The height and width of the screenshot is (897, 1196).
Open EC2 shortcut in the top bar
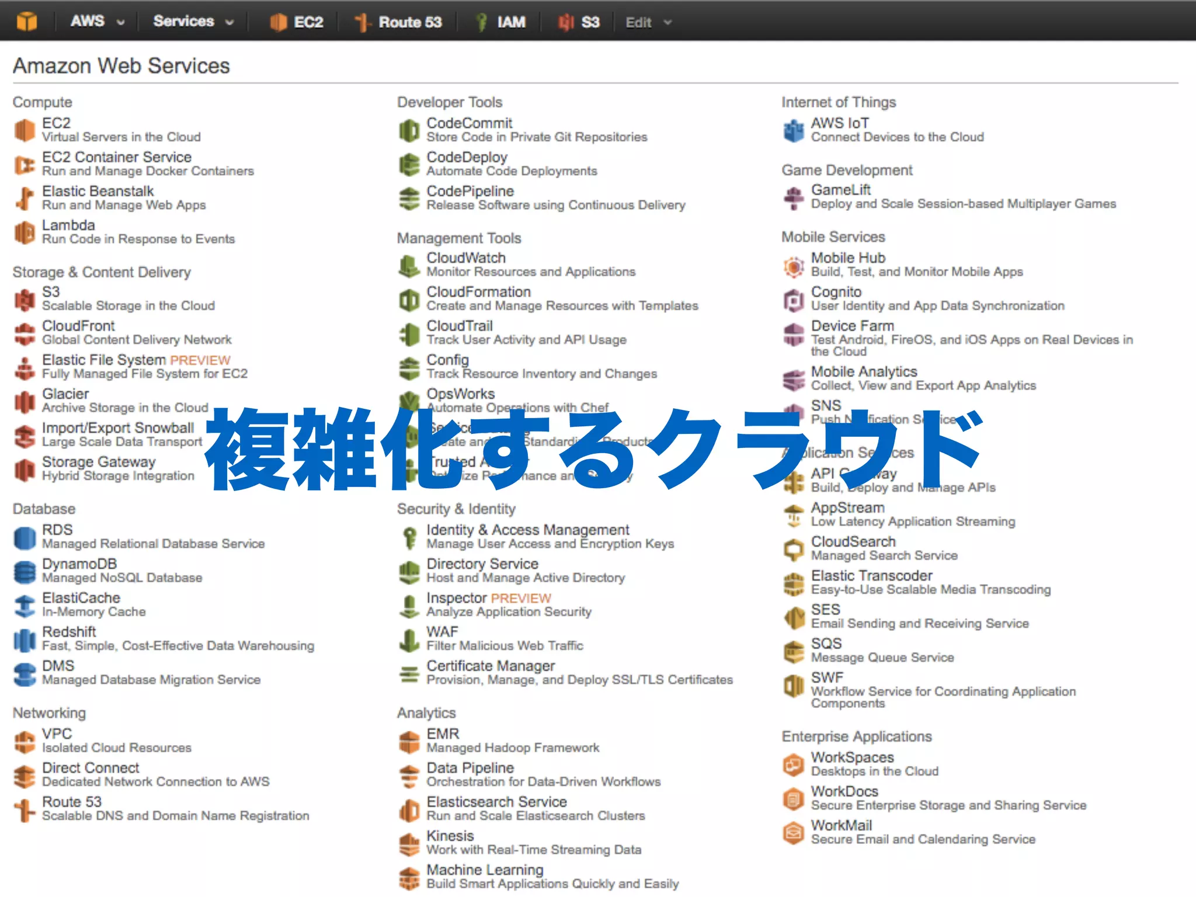click(x=297, y=22)
